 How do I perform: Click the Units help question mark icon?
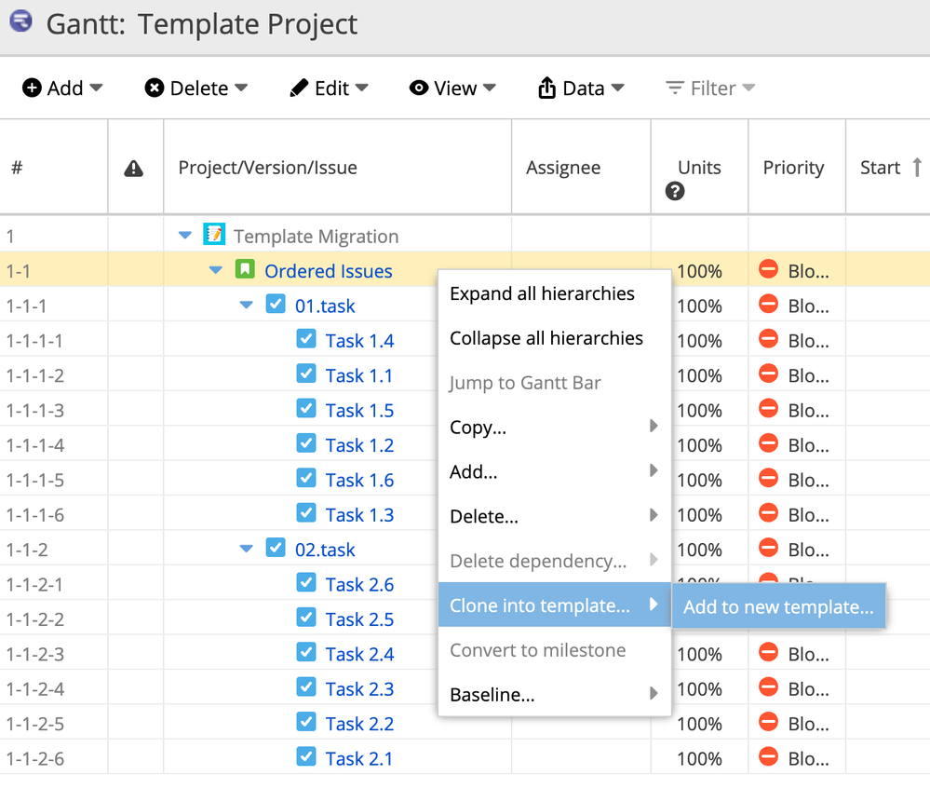(675, 191)
